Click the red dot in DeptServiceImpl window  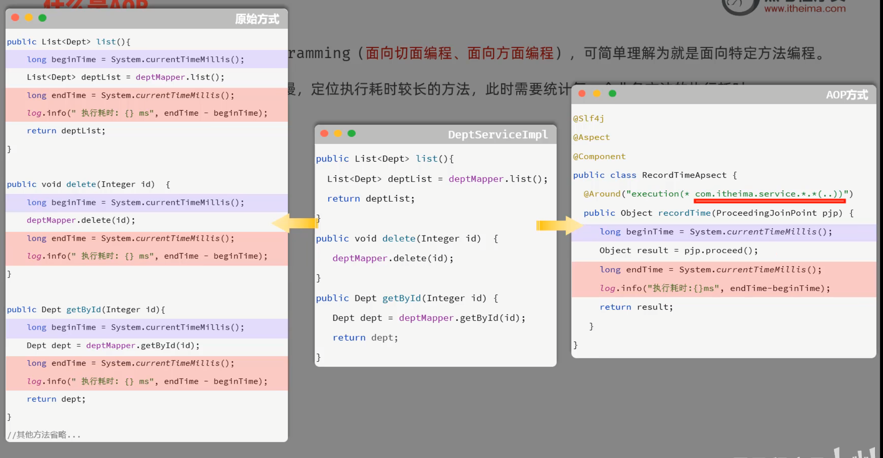pos(324,134)
